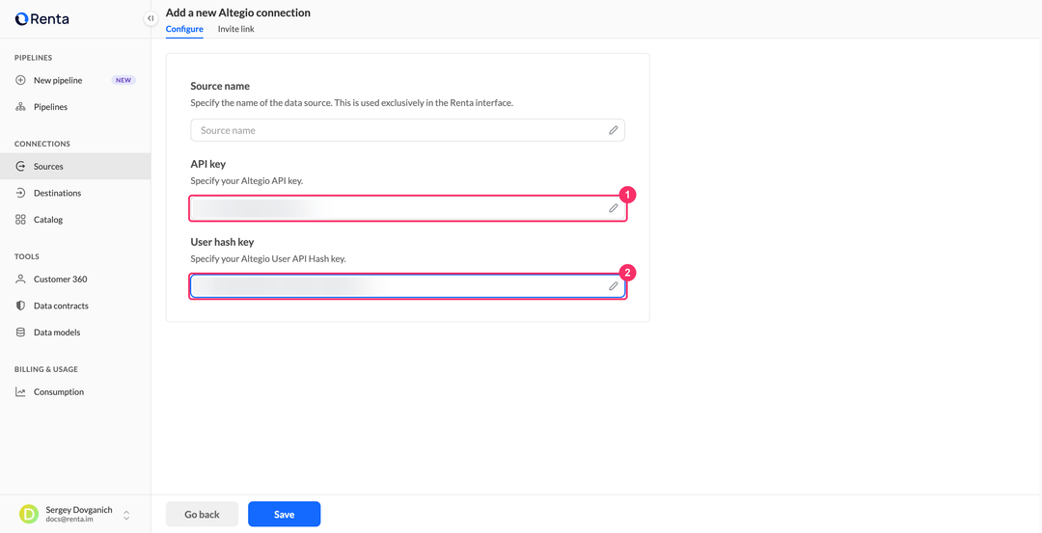
Task: Focus the User hash key input field
Action: click(407, 286)
